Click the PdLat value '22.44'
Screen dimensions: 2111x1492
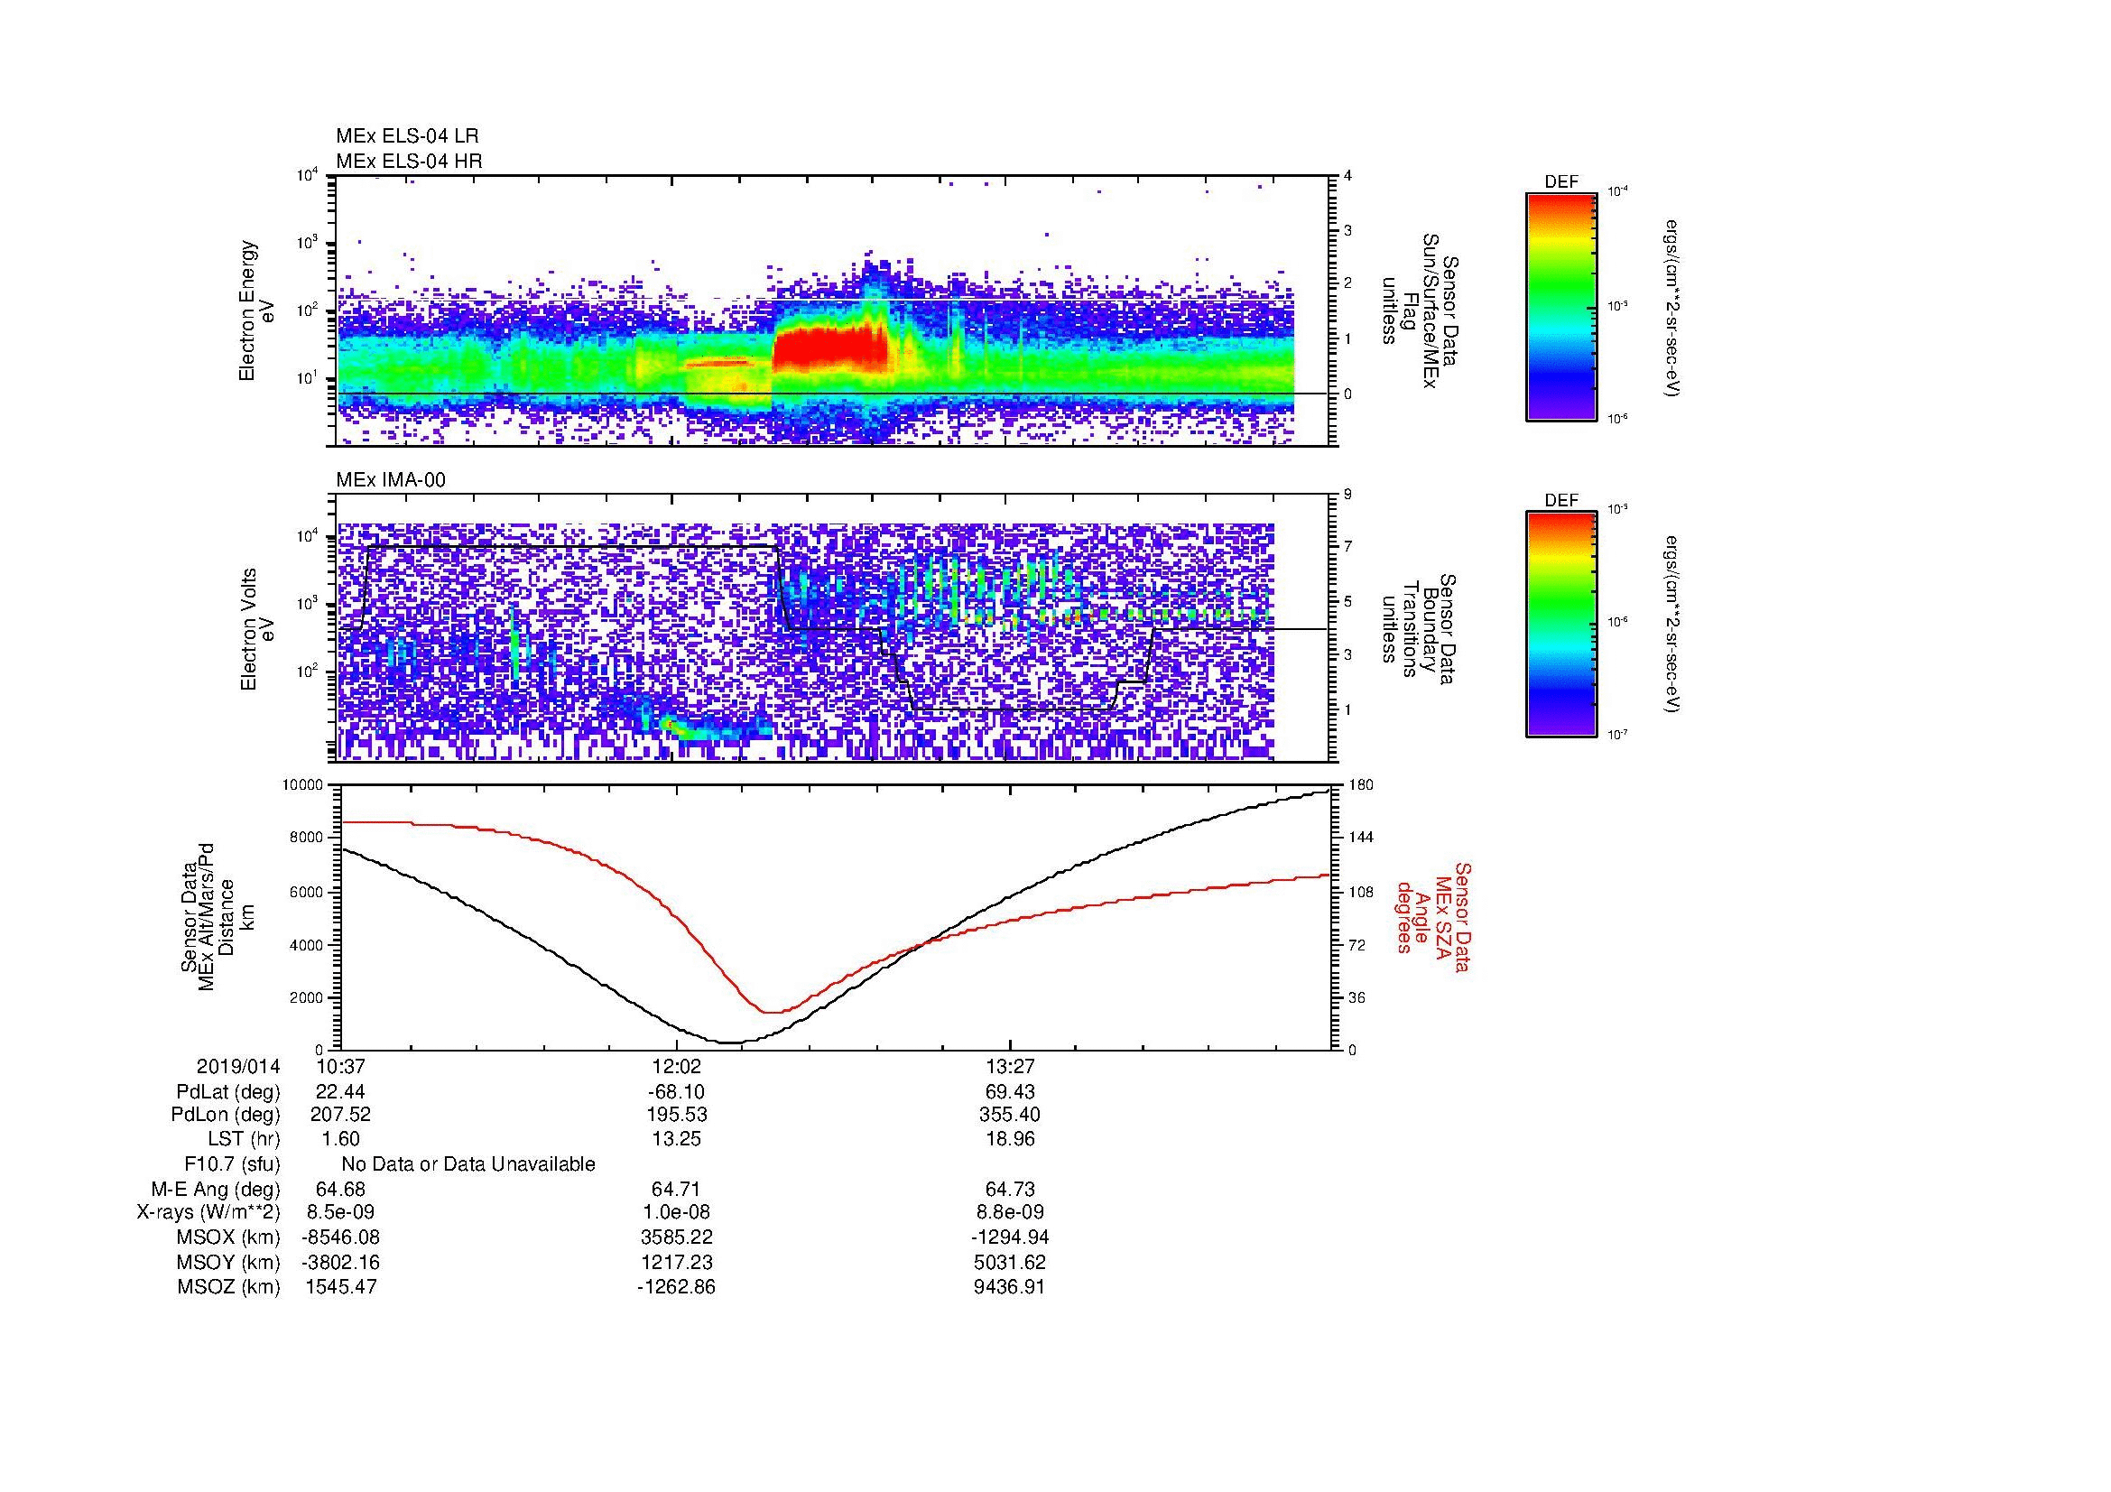point(340,1091)
